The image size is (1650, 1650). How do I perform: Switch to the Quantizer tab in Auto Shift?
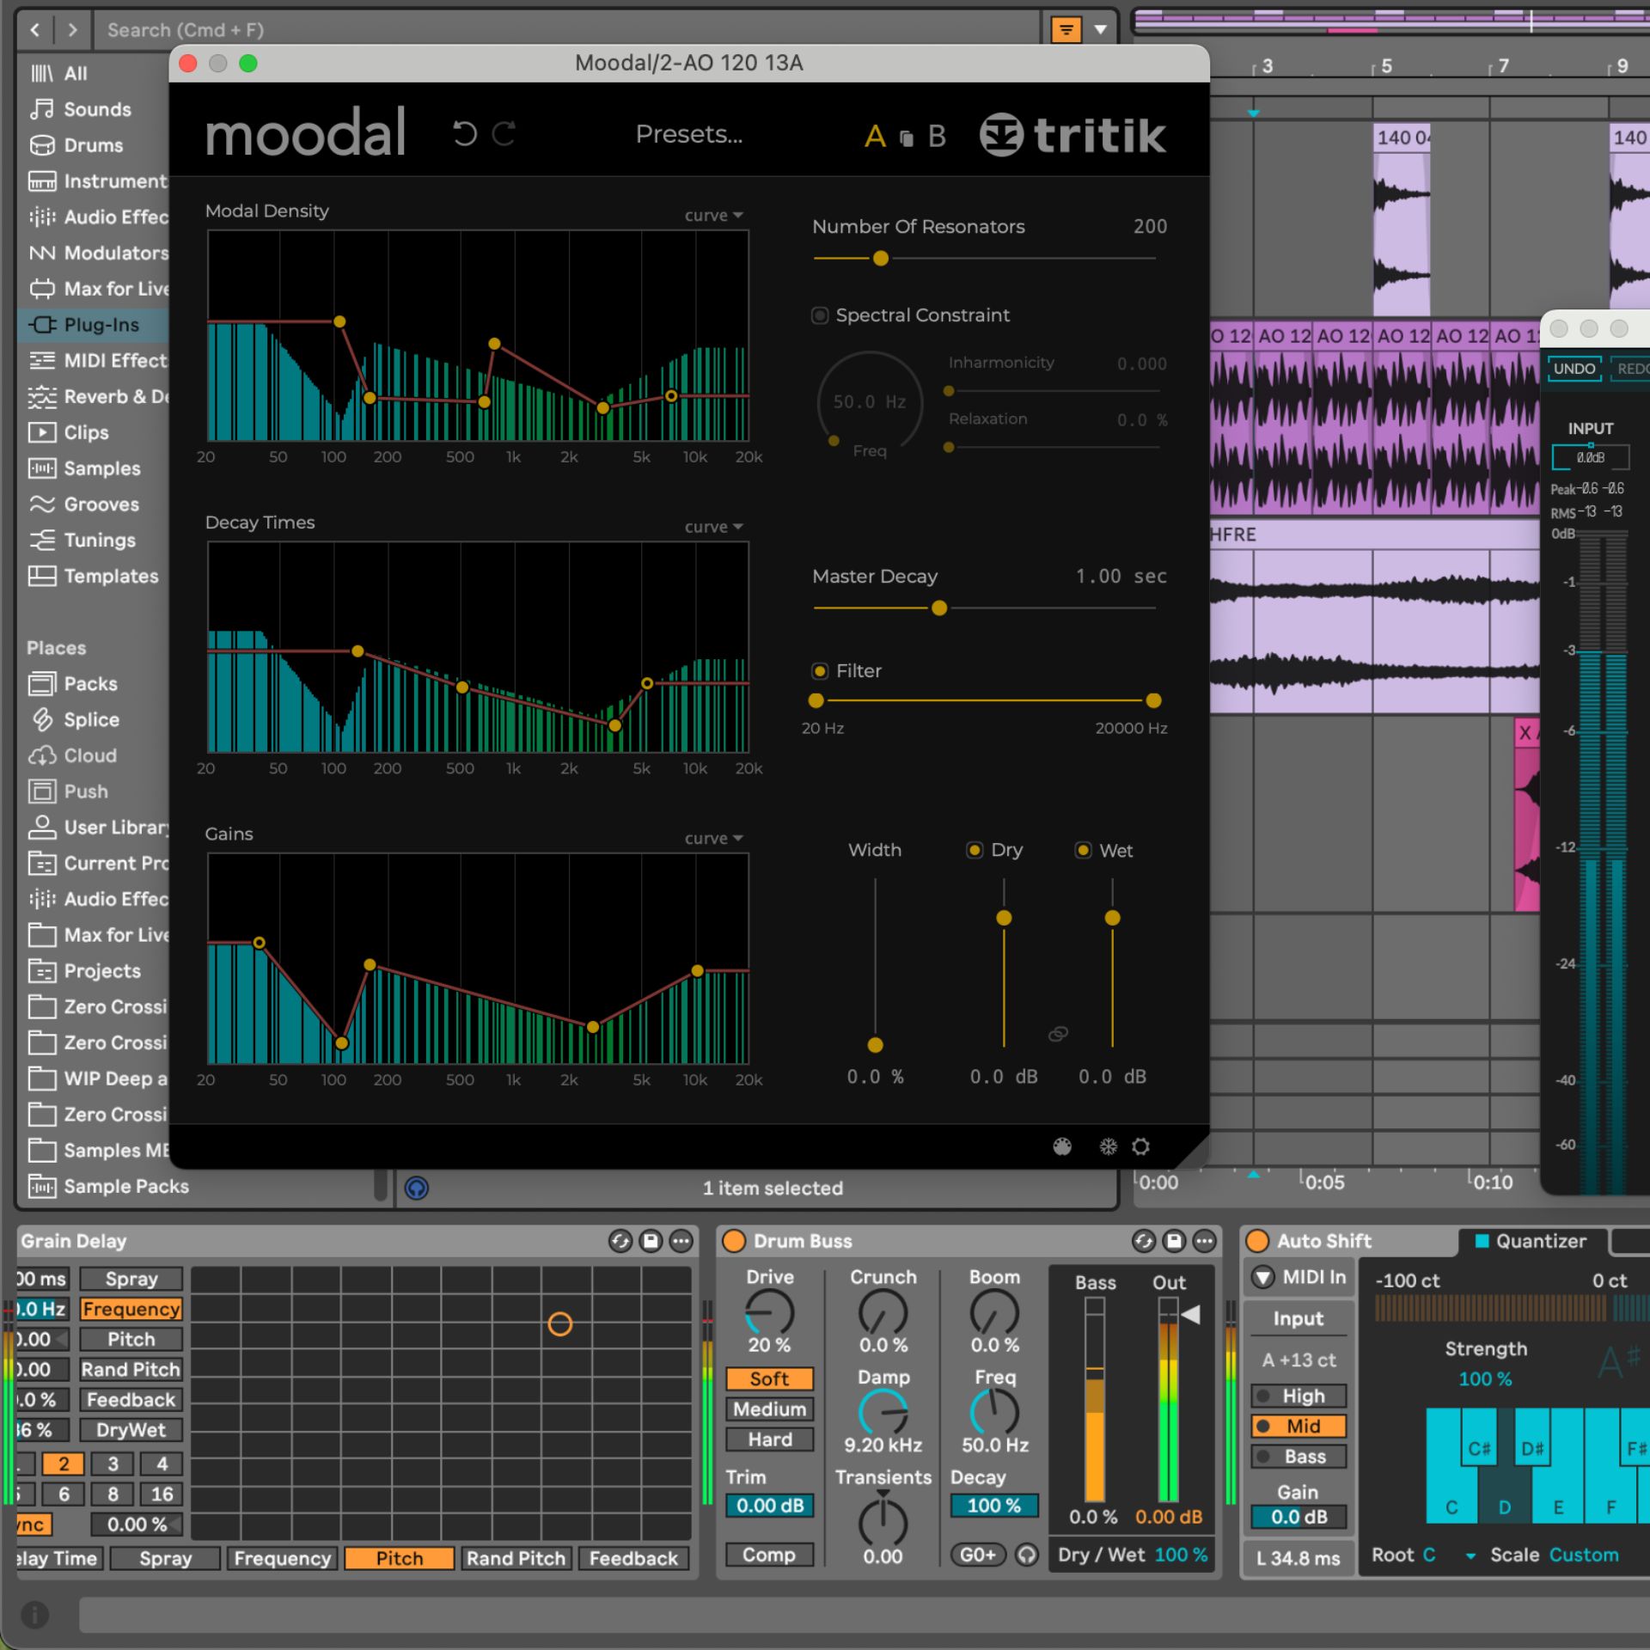coord(1531,1241)
